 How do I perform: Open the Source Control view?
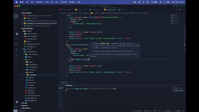[16, 21]
